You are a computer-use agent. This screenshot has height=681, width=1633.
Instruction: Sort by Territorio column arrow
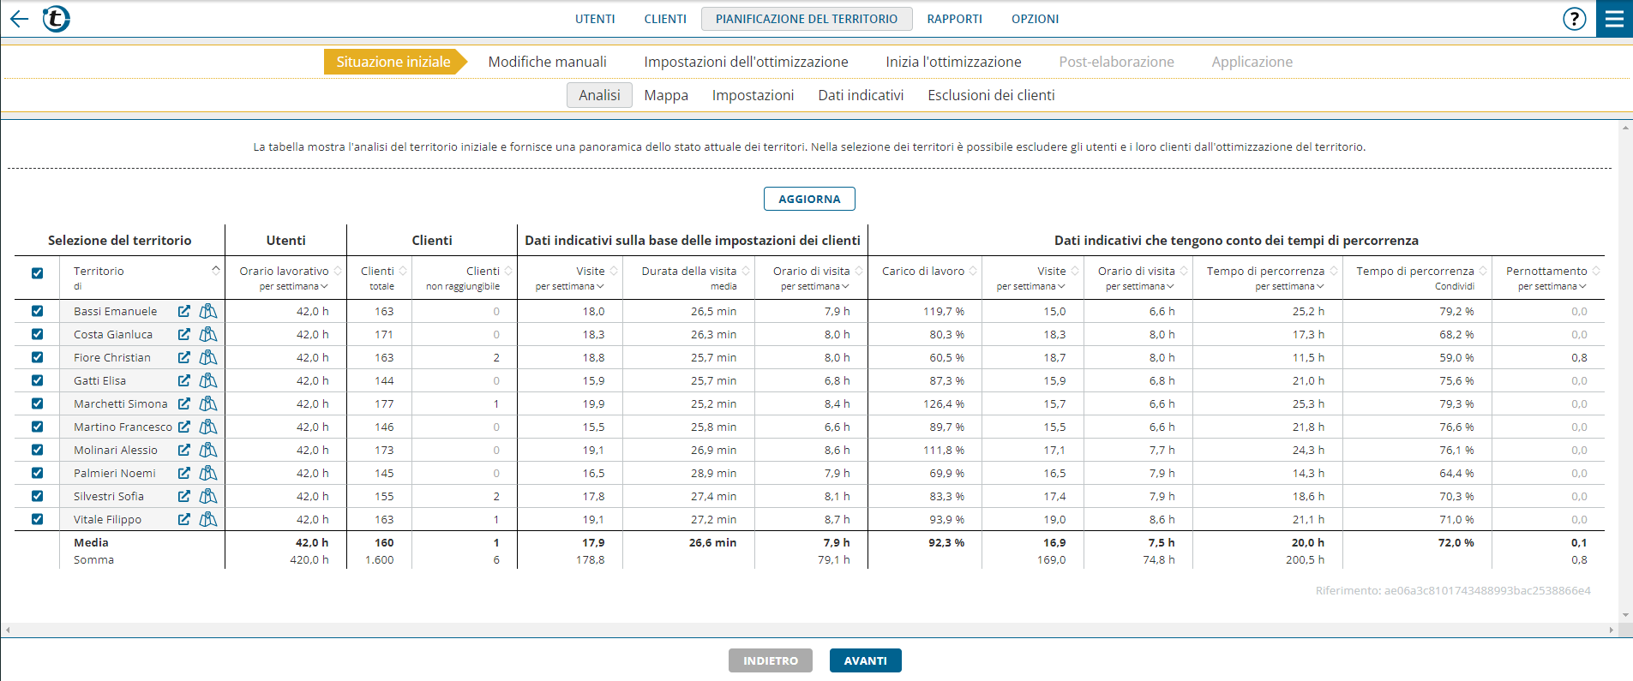(216, 270)
